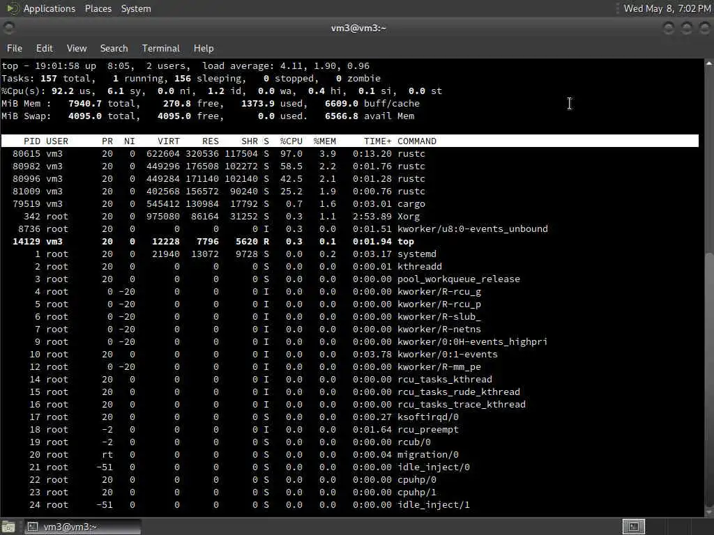Viewport: 714px width, 535px height.
Task: Click the 97.0 %CPU value
Action: click(x=291, y=154)
